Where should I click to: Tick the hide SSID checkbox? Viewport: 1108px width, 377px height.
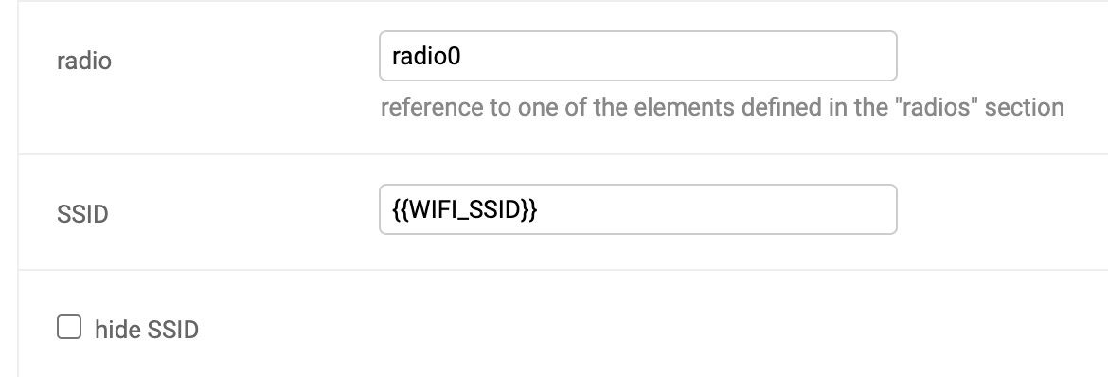click(x=69, y=328)
